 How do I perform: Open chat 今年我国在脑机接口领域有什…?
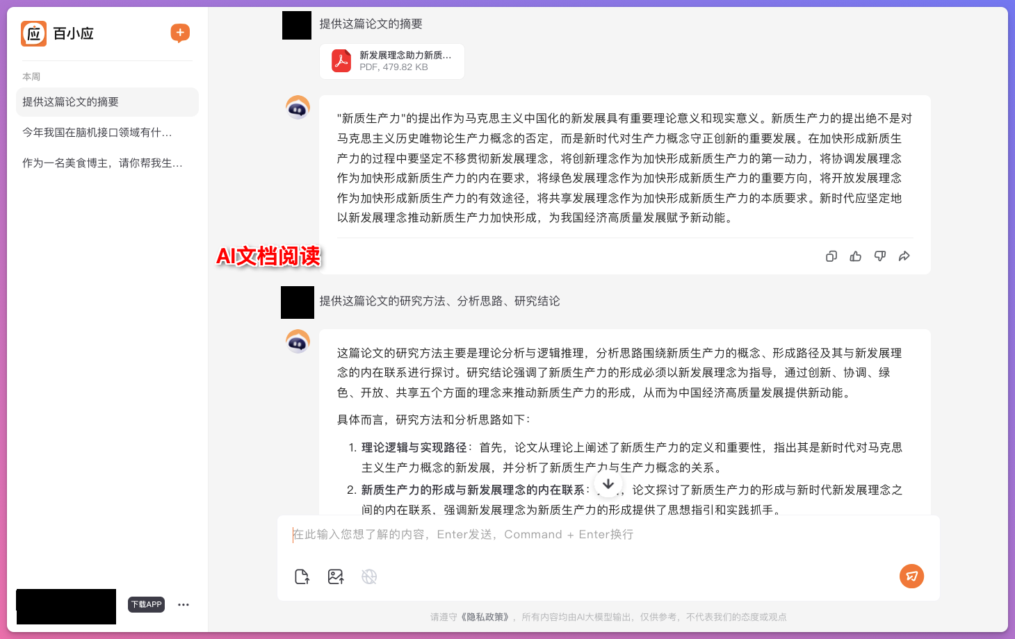point(107,133)
